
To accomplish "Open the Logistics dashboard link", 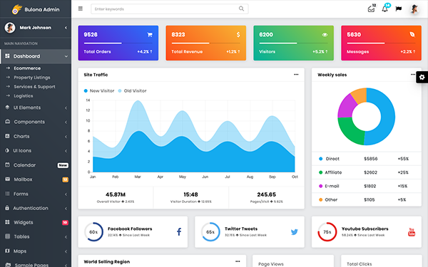I will coord(24,96).
